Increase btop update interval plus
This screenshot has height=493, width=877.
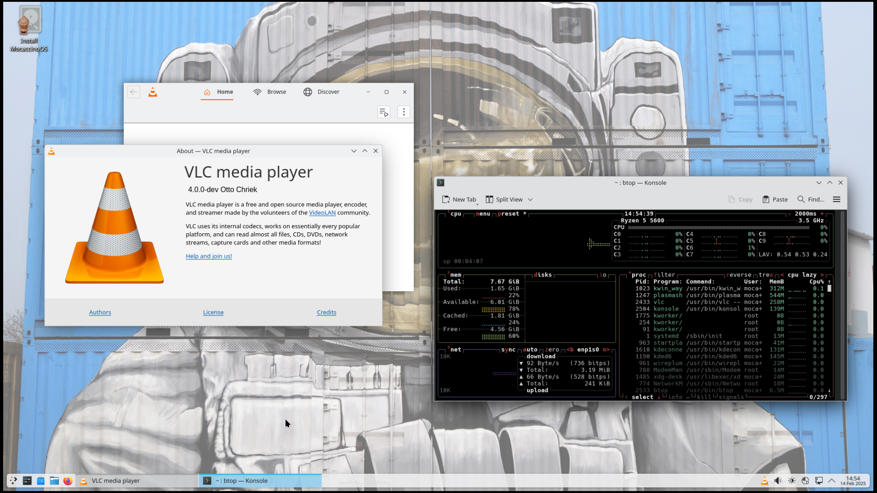pos(822,214)
